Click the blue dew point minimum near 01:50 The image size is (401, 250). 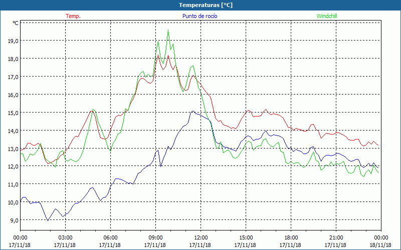(x=48, y=220)
